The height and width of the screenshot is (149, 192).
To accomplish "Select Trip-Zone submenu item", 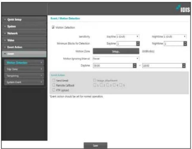I will [x=24, y=69].
